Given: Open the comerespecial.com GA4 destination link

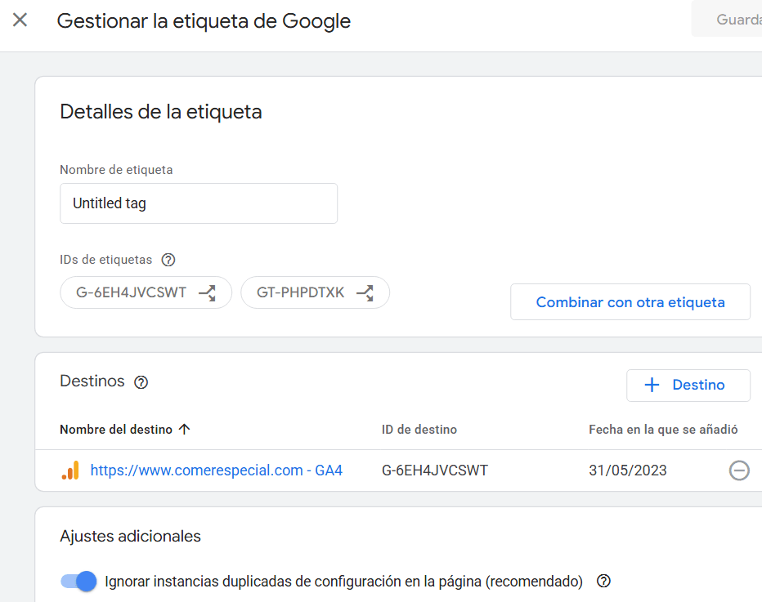Looking at the screenshot, I should pyautogui.click(x=217, y=470).
